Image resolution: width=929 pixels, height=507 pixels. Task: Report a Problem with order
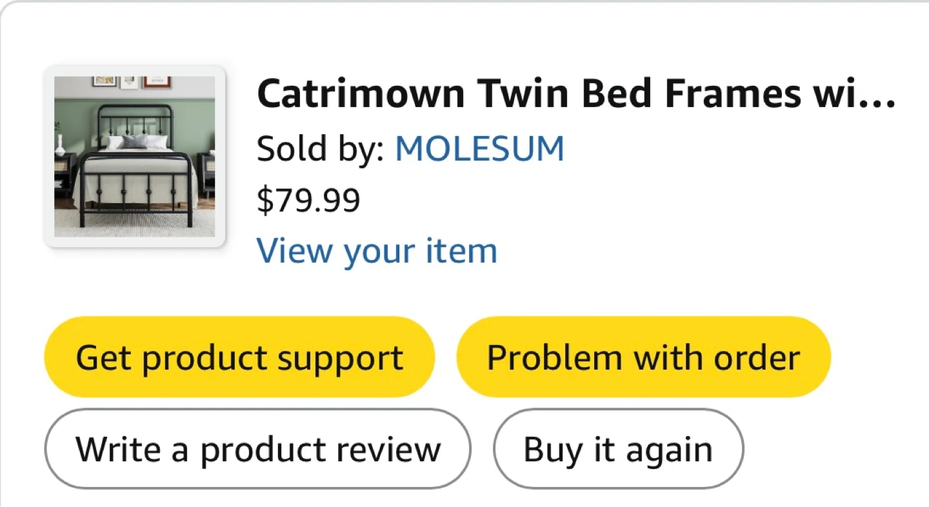pos(643,357)
